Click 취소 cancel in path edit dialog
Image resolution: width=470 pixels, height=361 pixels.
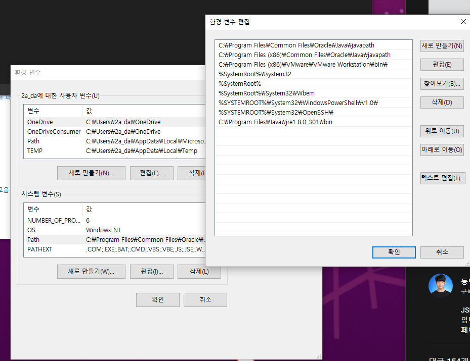[442, 252]
